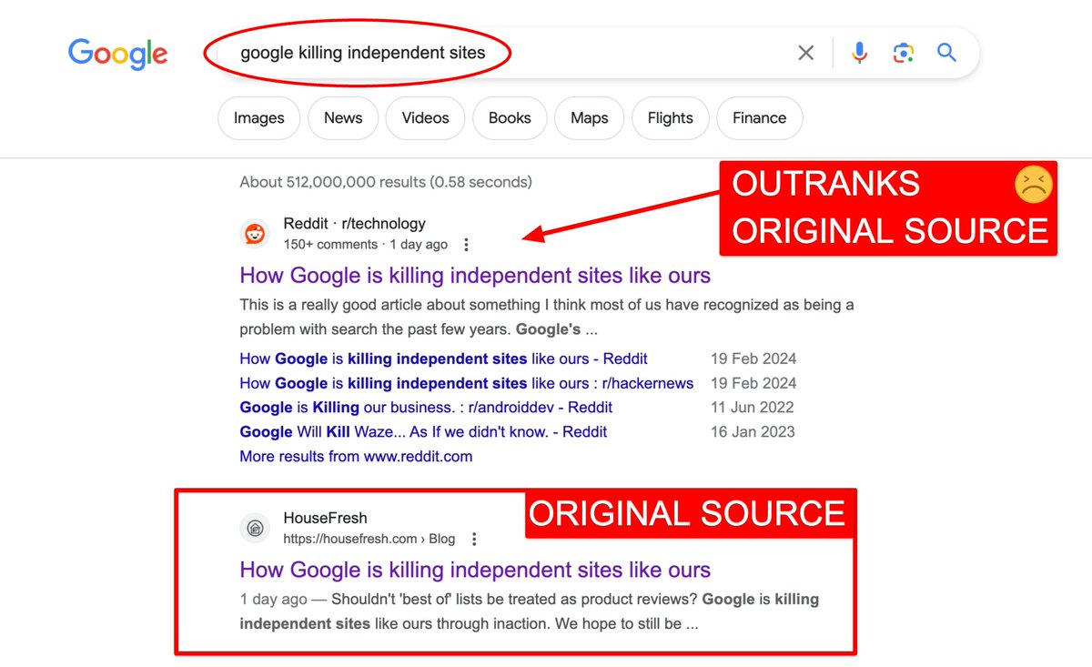This screenshot has width=1092, height=667.
Task: Click '150+ comments · 1 day ago' text
Action: 365,244
